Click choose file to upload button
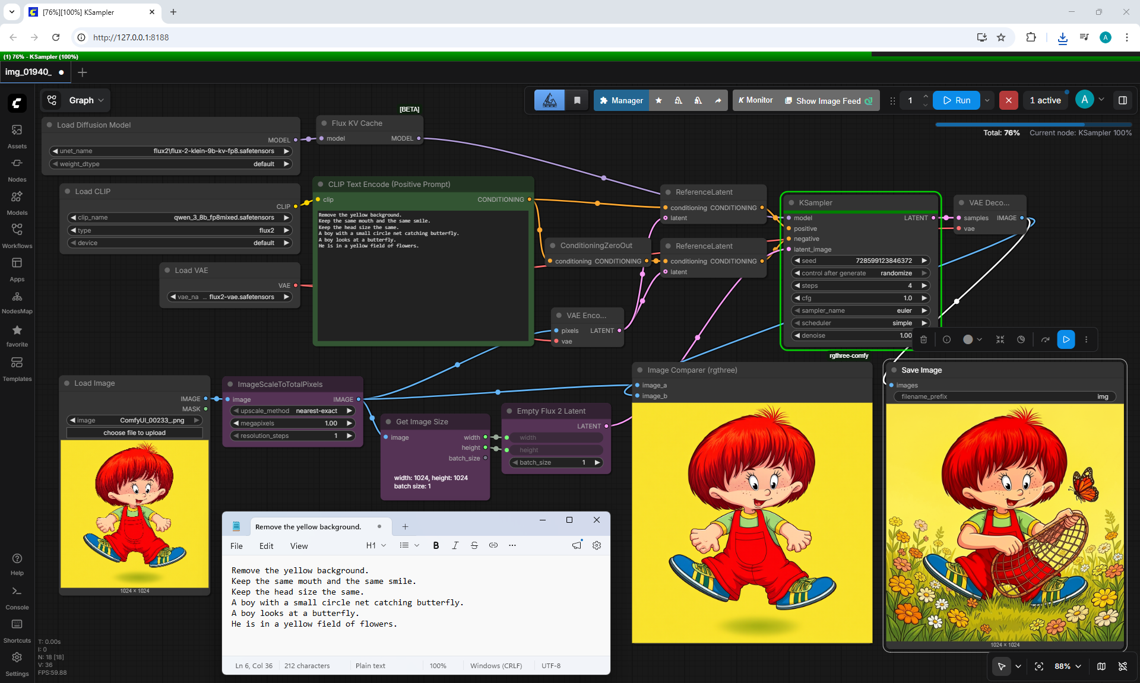Screen dimensions: 1140x683 point(135,433)
